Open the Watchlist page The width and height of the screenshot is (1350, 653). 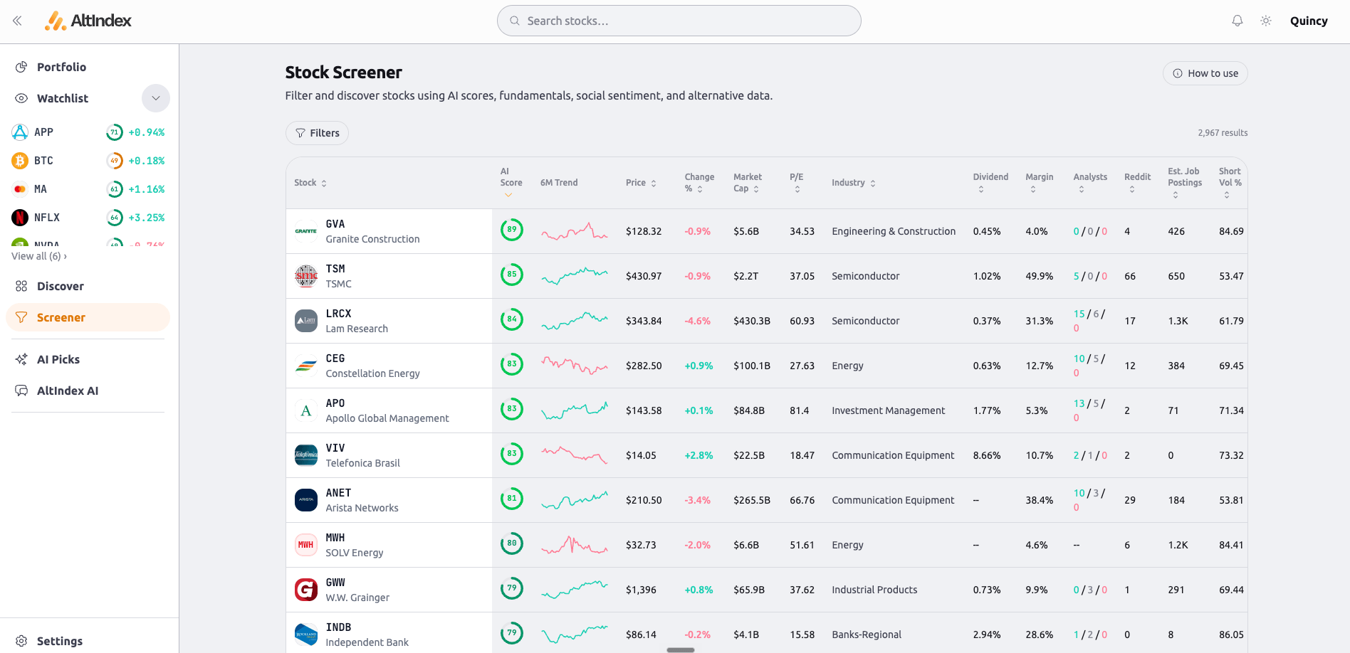(63, 98)
